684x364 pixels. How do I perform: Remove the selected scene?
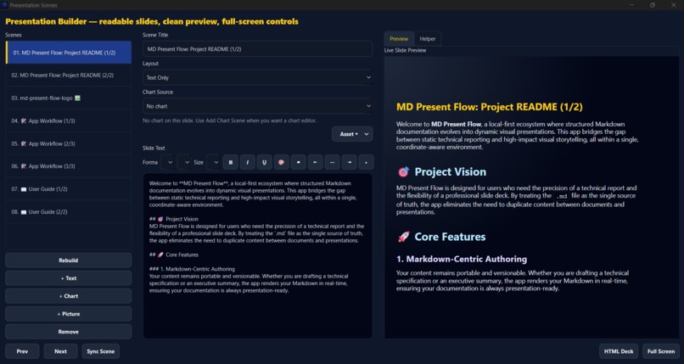[x=69, y=332]
